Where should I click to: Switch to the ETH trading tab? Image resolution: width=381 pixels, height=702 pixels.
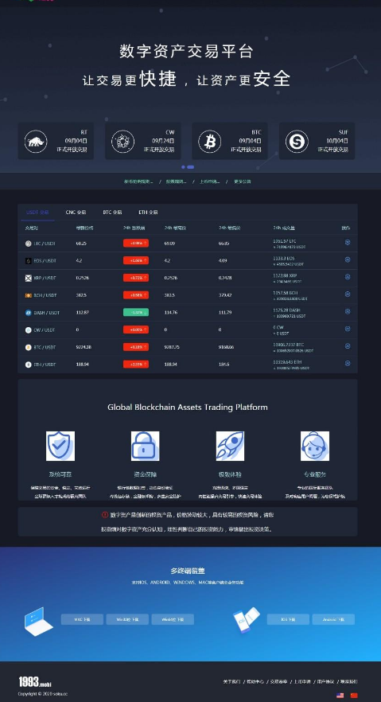[148, 213]
